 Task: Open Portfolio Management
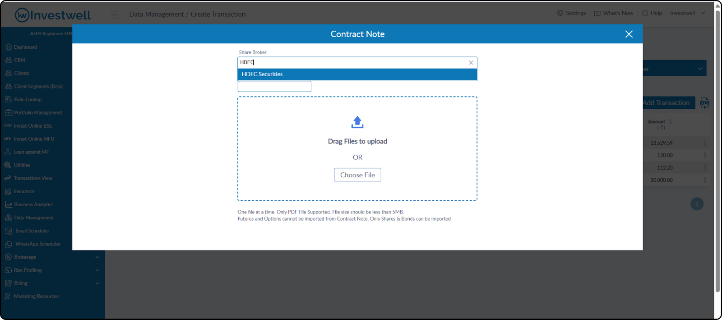(38, 112)
